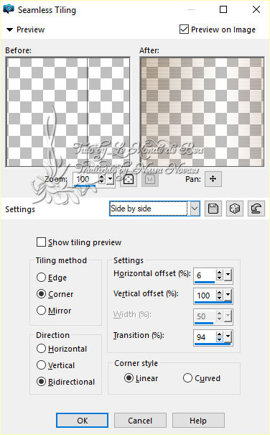Collapse the Preview disclosure triangle
This screenshot has height=435, width=270.
10,29
